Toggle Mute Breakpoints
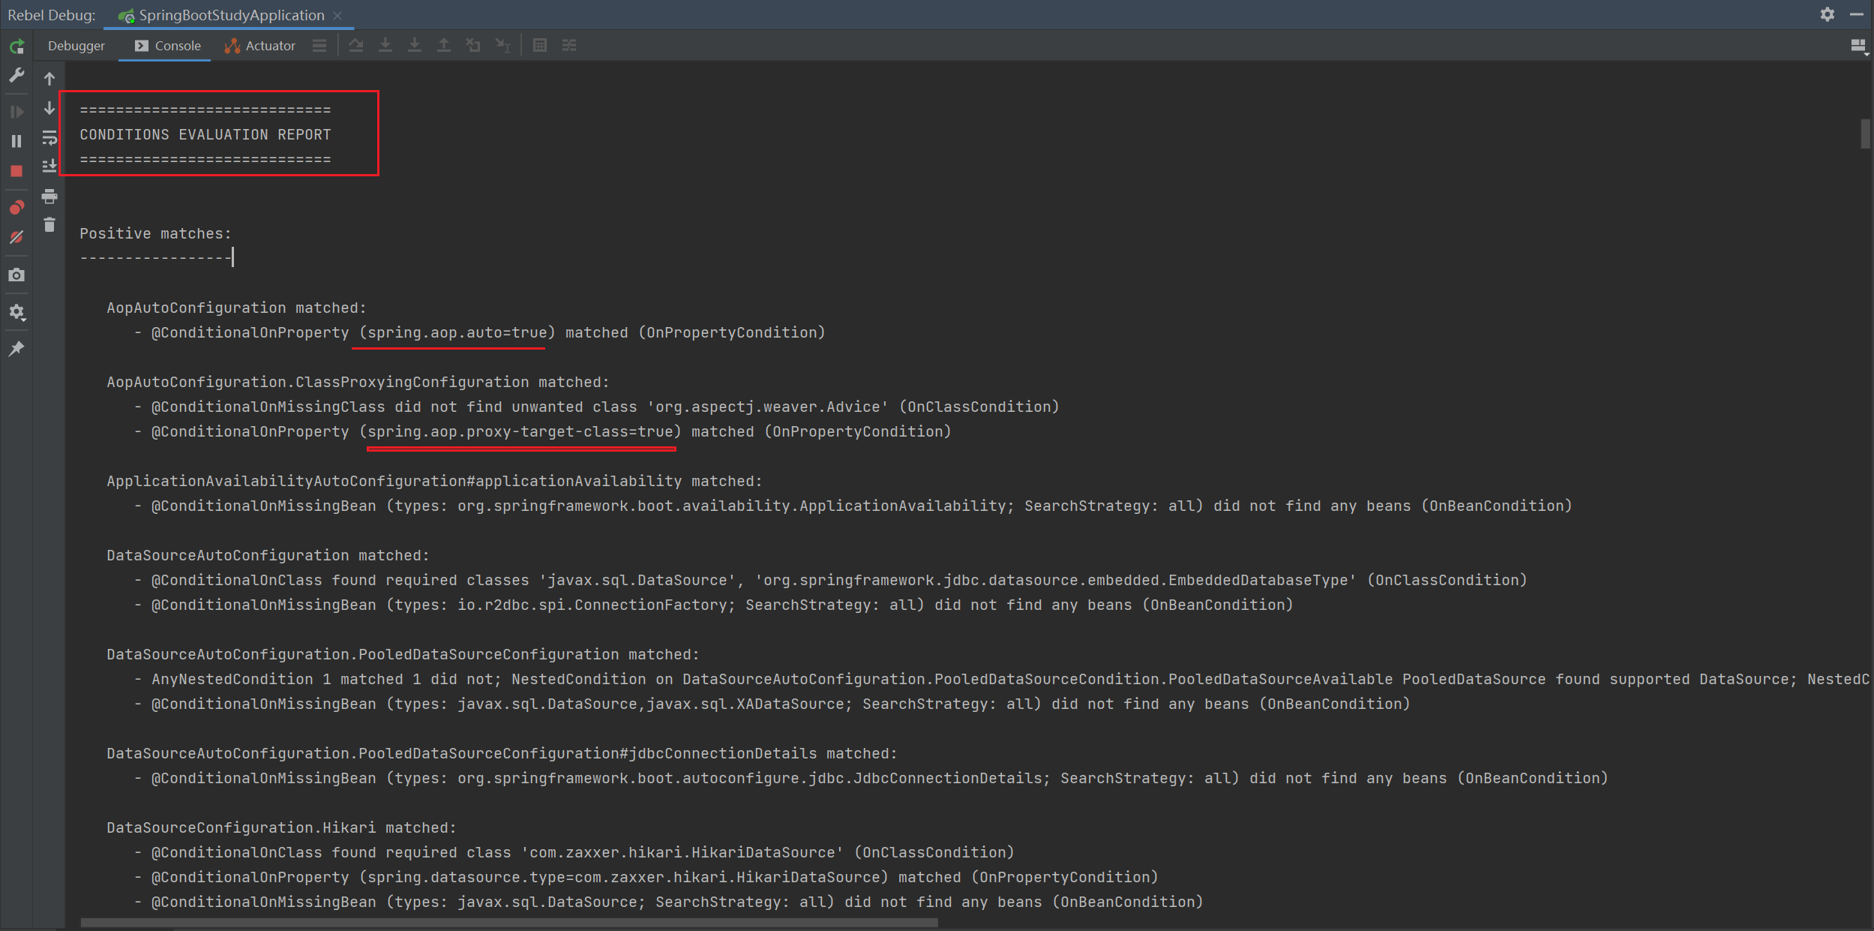 point(16,238)
